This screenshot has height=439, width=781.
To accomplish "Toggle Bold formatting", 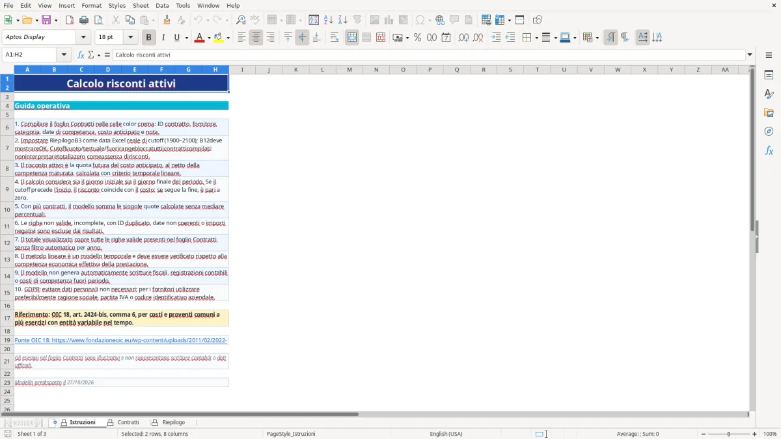I will (148, 38).
